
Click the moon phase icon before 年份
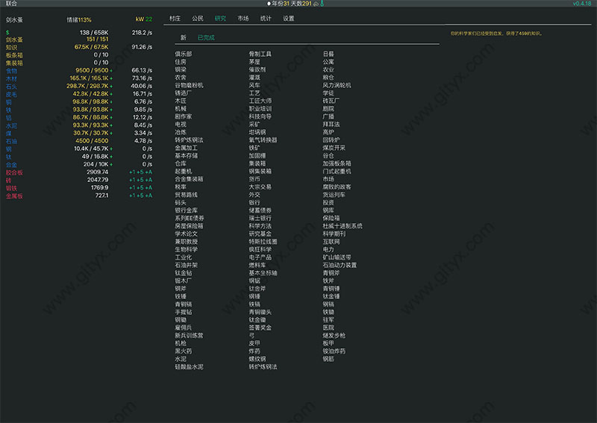point(269,4)
